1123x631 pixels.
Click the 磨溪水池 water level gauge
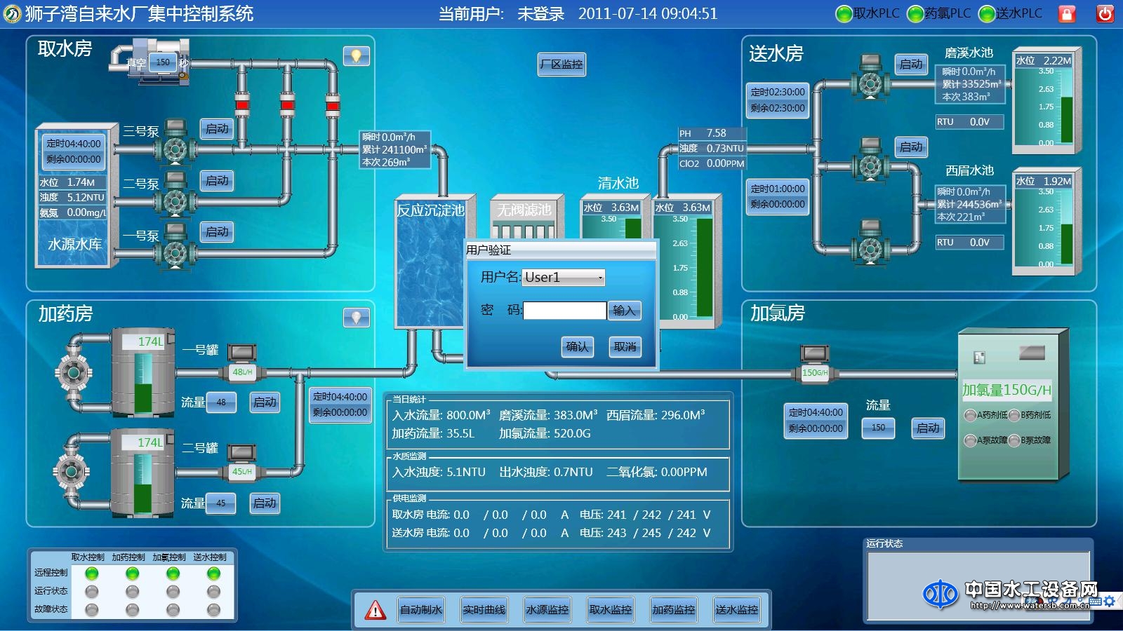pos(1066,105)
